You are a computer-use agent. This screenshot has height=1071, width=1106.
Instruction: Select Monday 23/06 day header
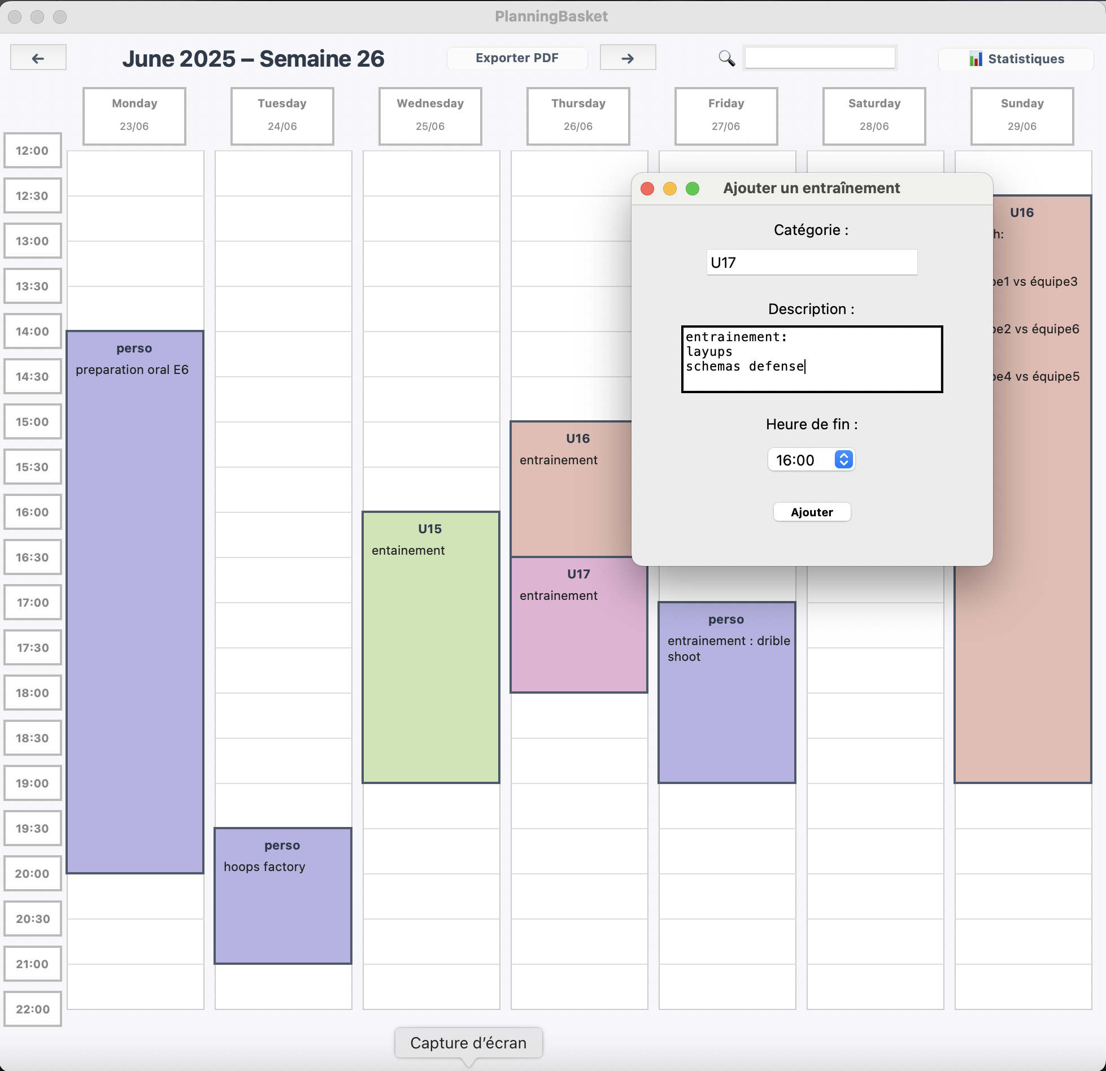pyautogui.click(x=134, y=116)
